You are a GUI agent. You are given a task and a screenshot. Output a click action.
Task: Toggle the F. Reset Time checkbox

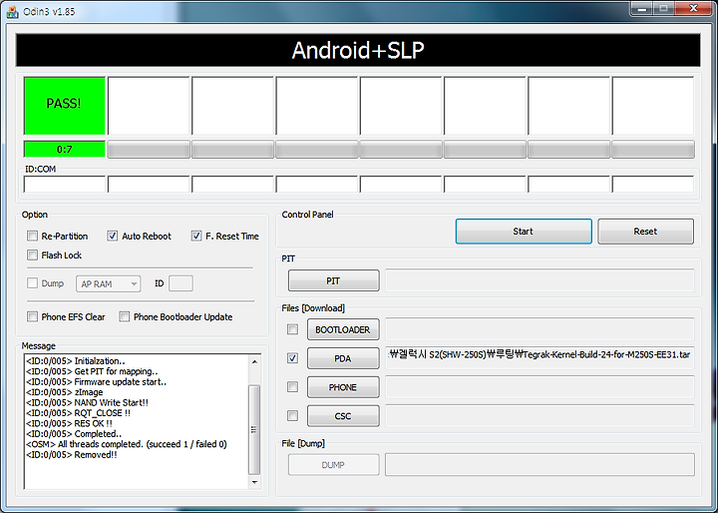[196, 237]
